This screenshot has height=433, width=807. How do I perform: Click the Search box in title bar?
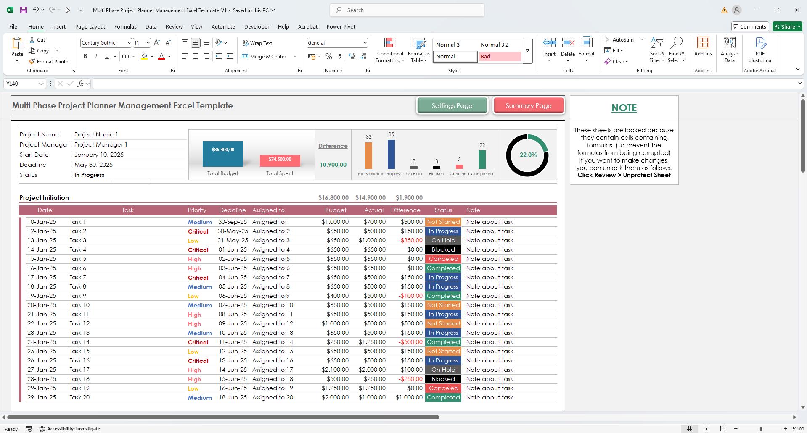[x=407, y=10]
